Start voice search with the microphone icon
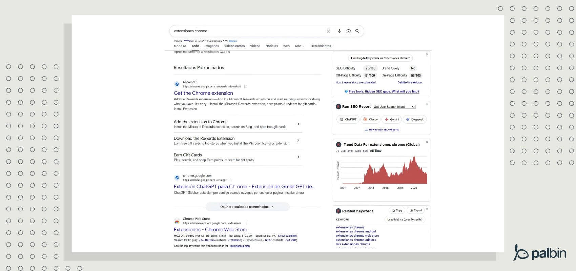This screenshot has width=576, height=271. [x=340, y=31]
